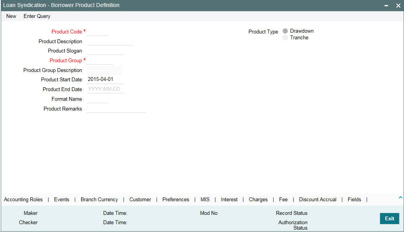Open the Interest tab

click(x=229, y=199)
